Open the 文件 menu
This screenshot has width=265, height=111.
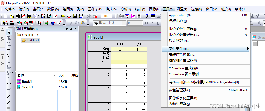[x=9, y=9]
